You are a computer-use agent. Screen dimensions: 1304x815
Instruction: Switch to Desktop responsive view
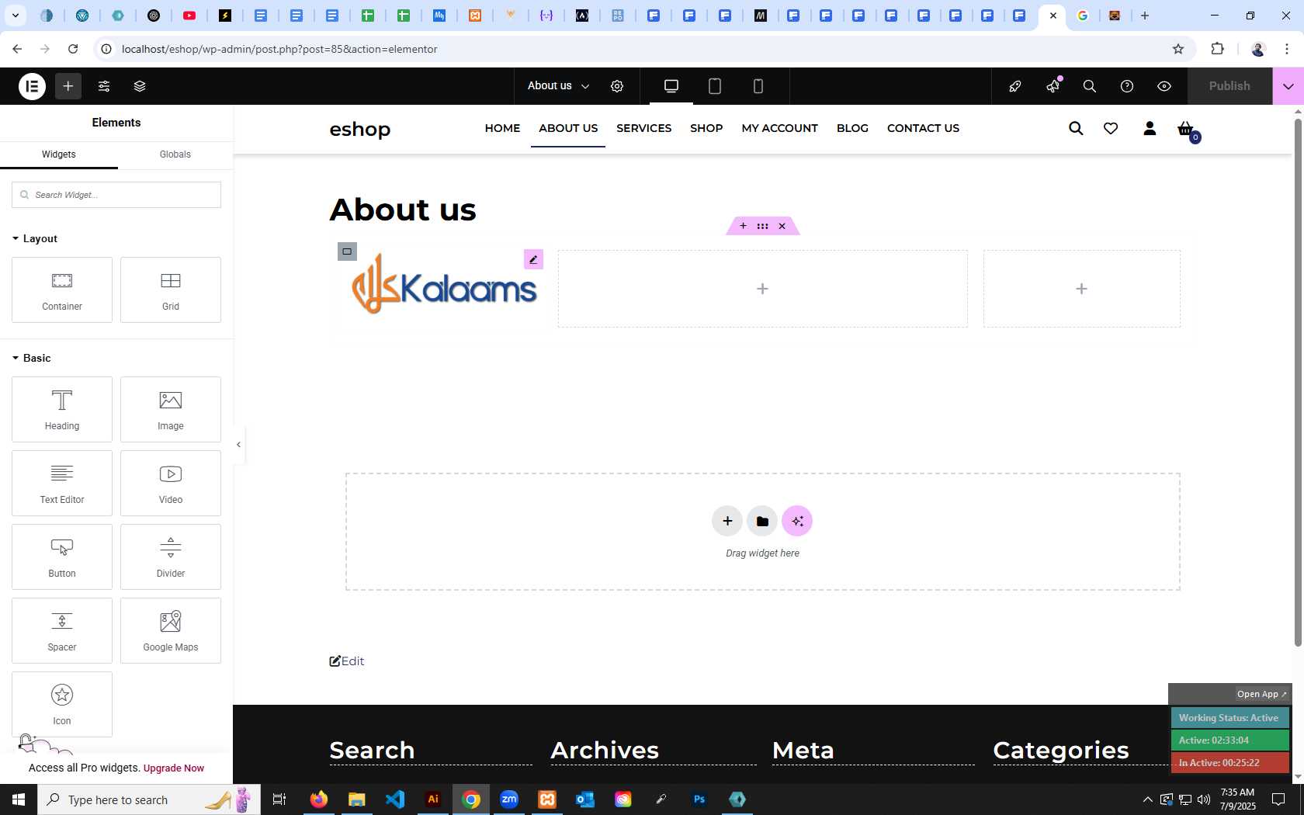click(671, 86)
